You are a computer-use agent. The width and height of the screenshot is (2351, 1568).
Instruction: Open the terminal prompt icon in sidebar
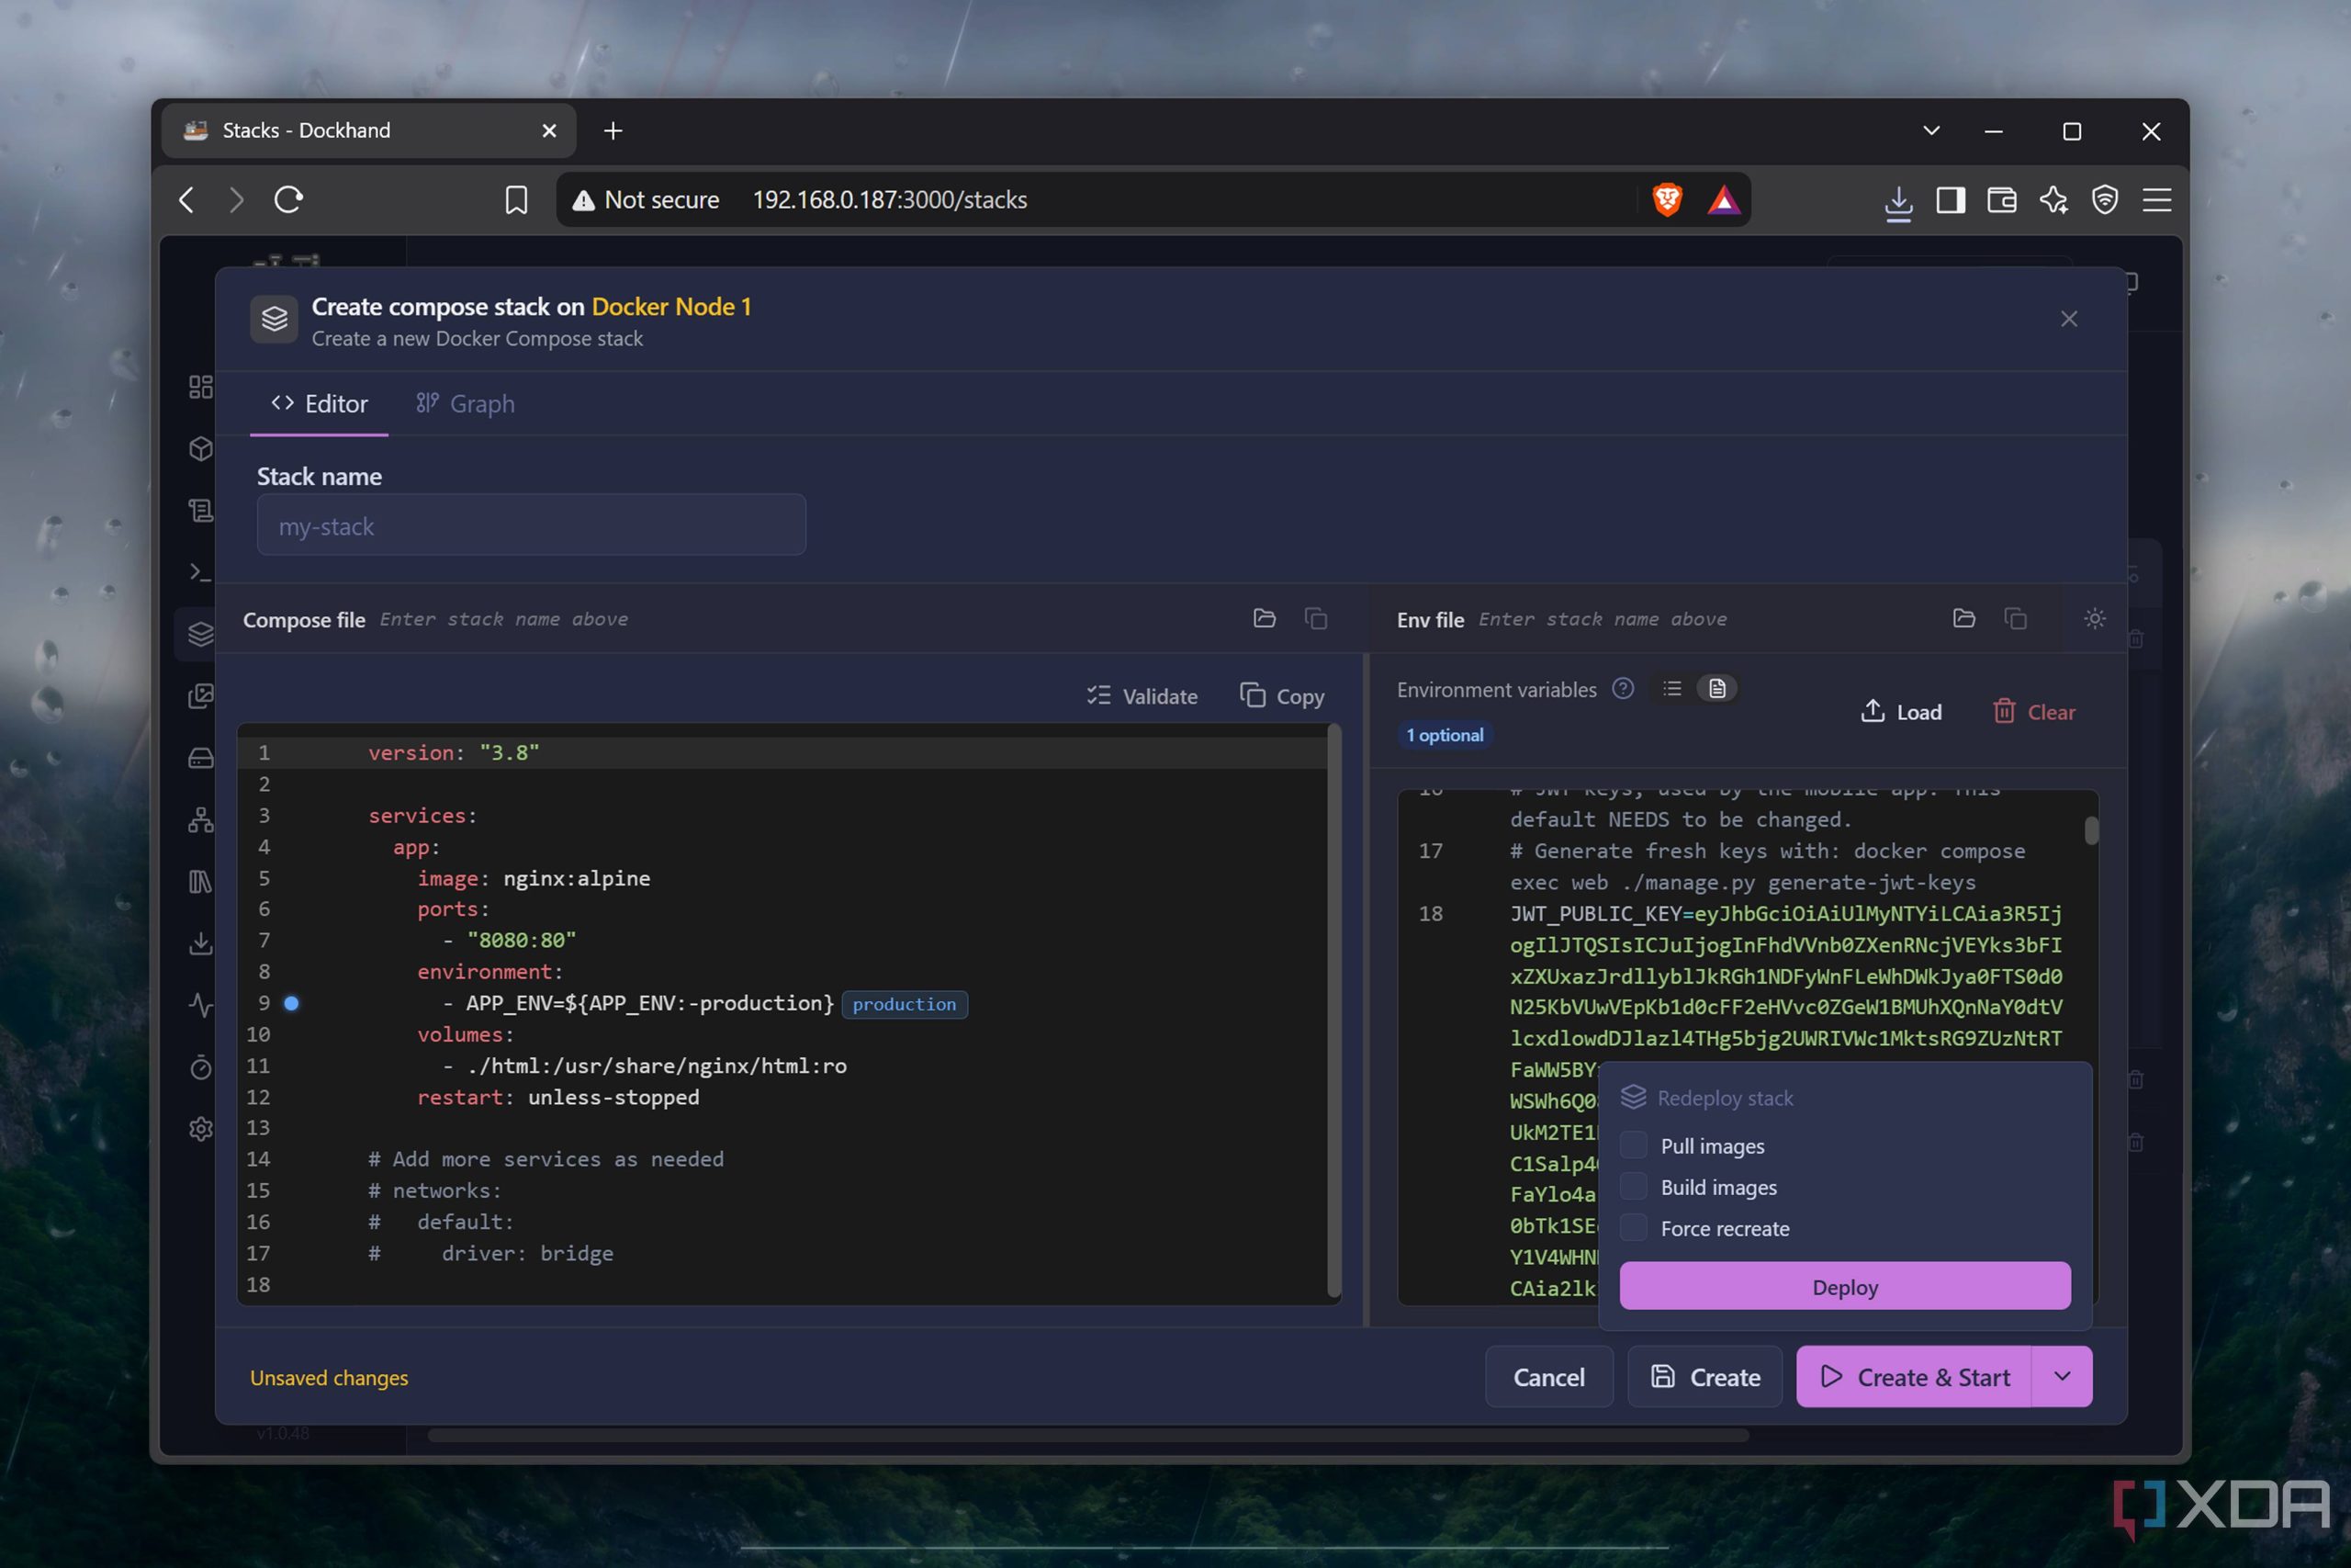click(200, 573)
